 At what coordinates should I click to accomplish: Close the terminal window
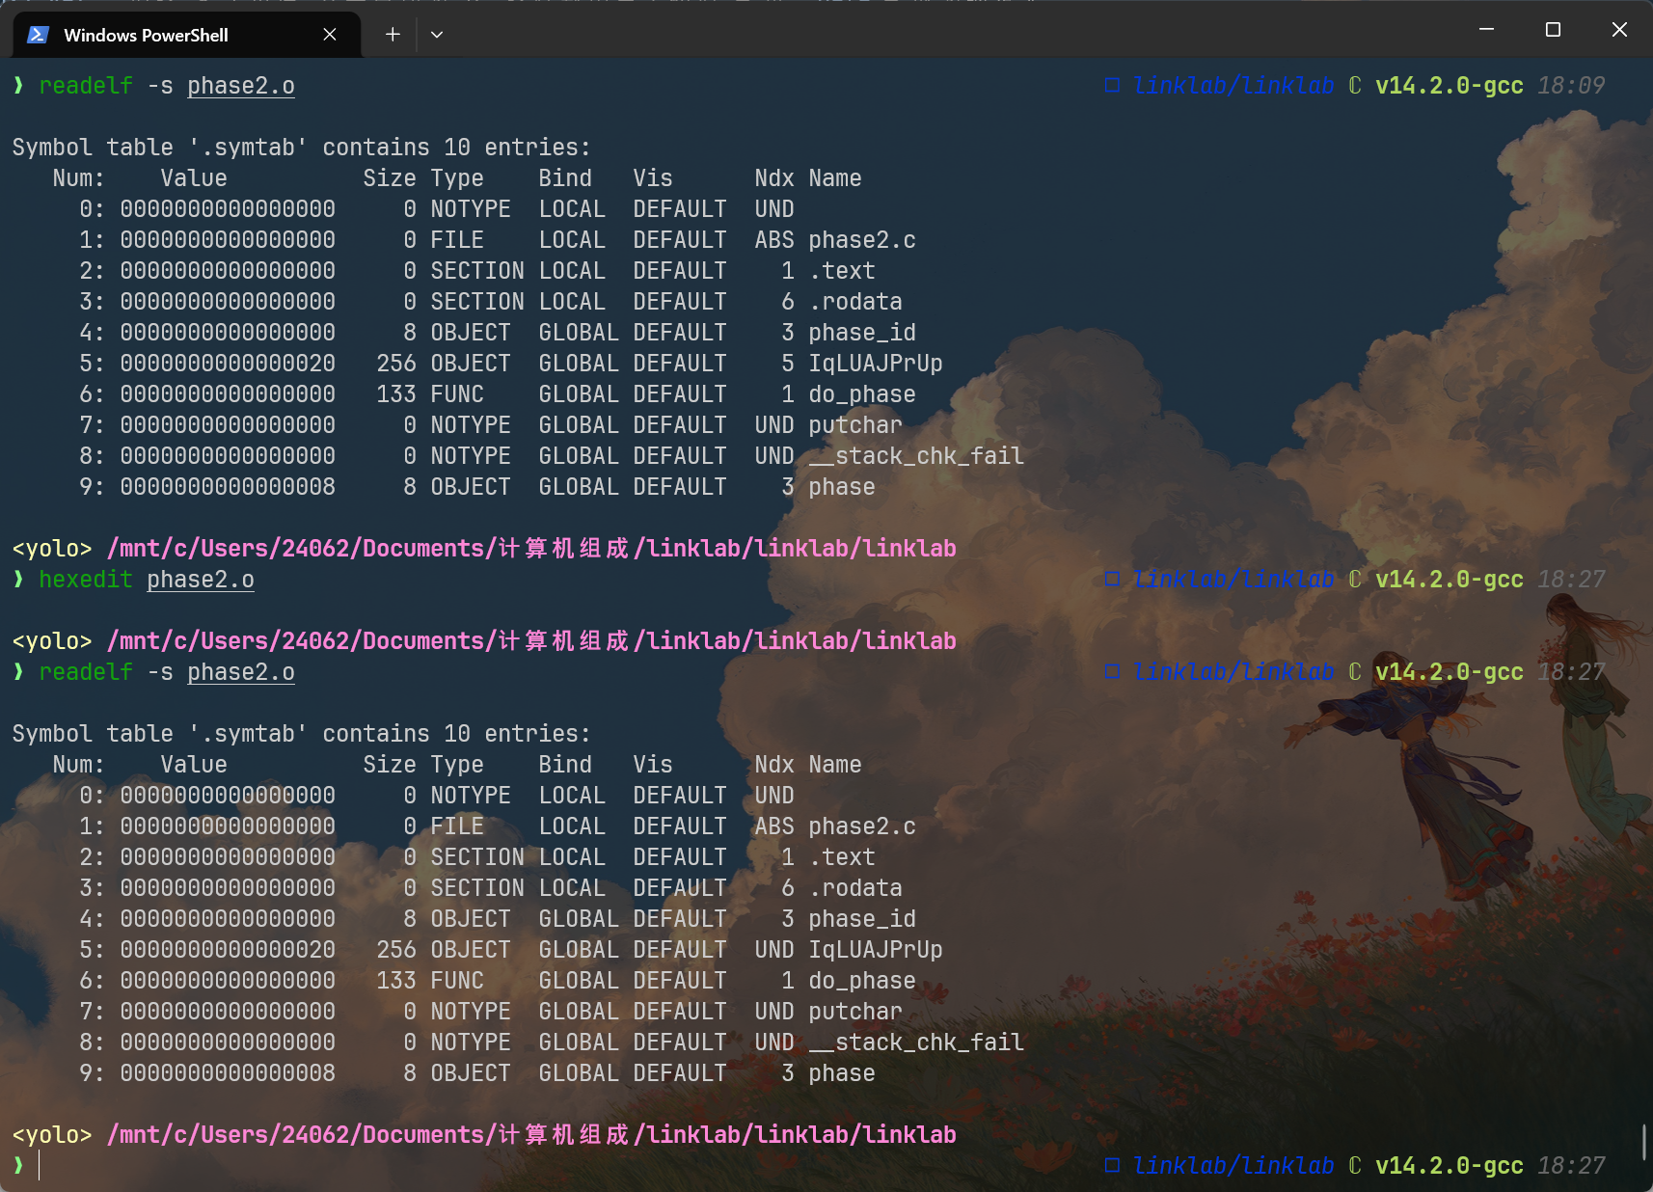pyautogui.click(x=1619, y=30)
